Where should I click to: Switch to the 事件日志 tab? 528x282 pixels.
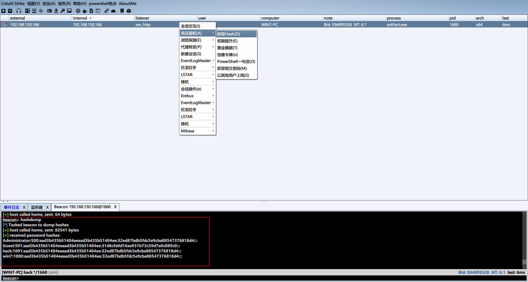(12, 207)
